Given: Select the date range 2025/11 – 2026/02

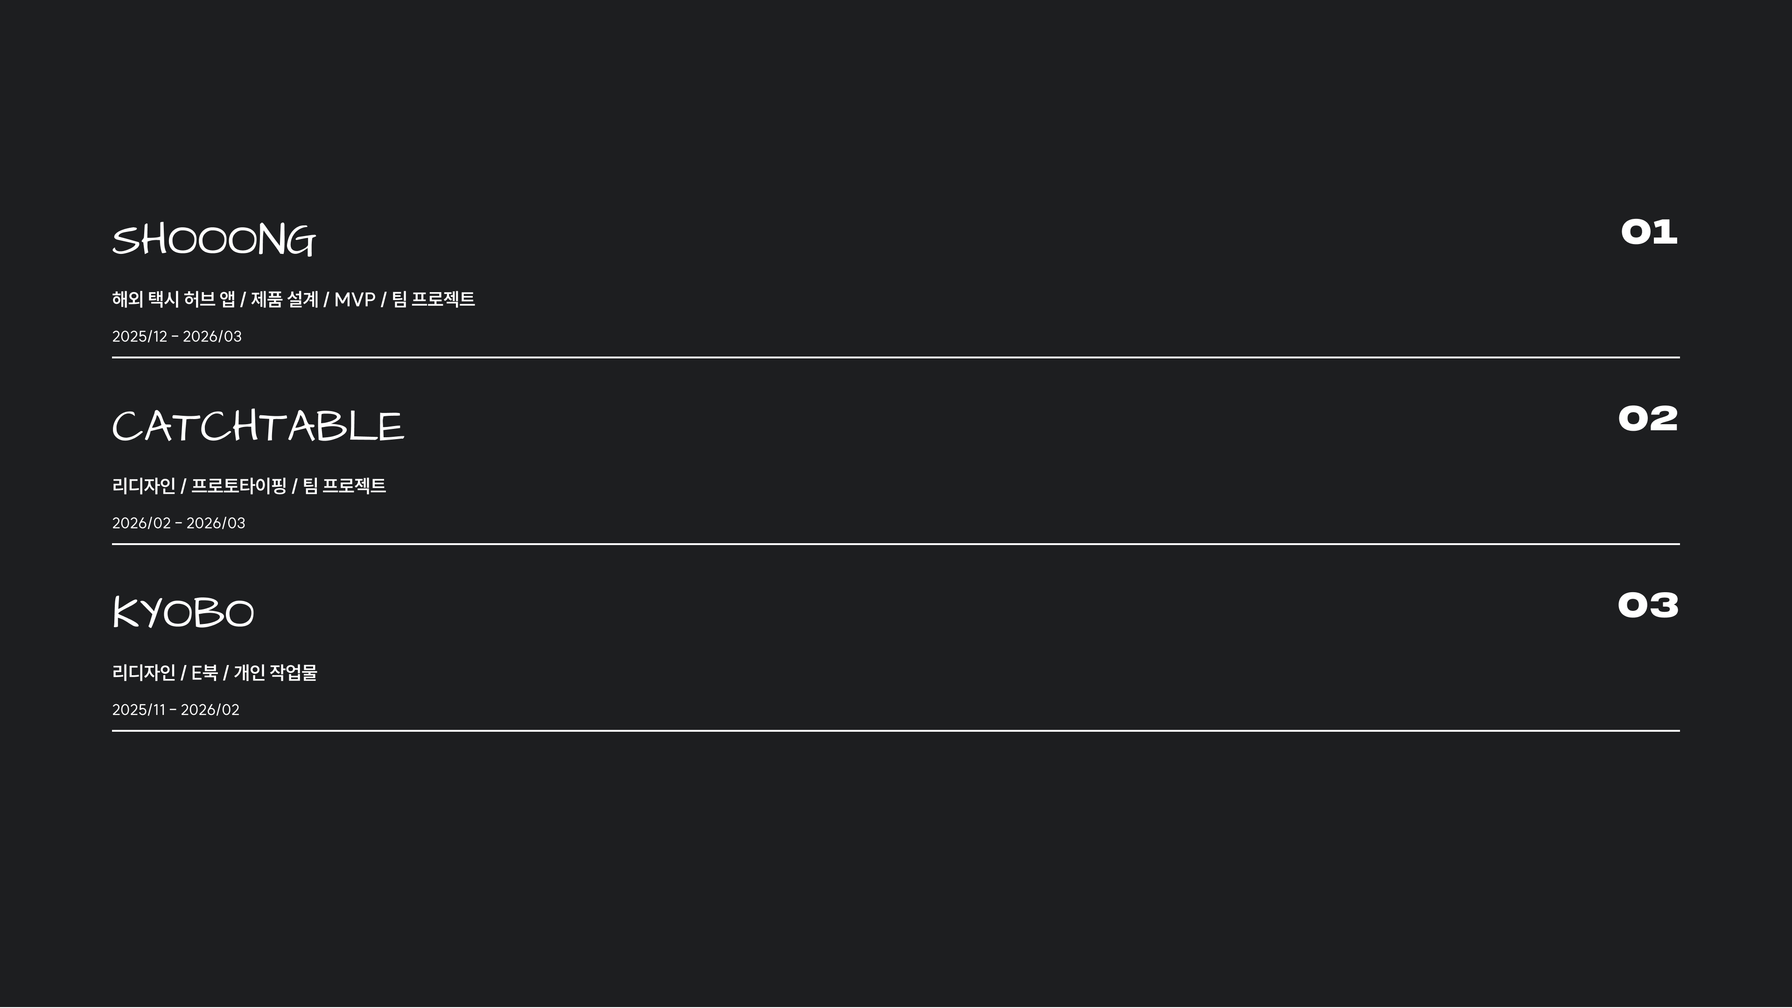Looking at the screenshot, I should click(175, 709).
